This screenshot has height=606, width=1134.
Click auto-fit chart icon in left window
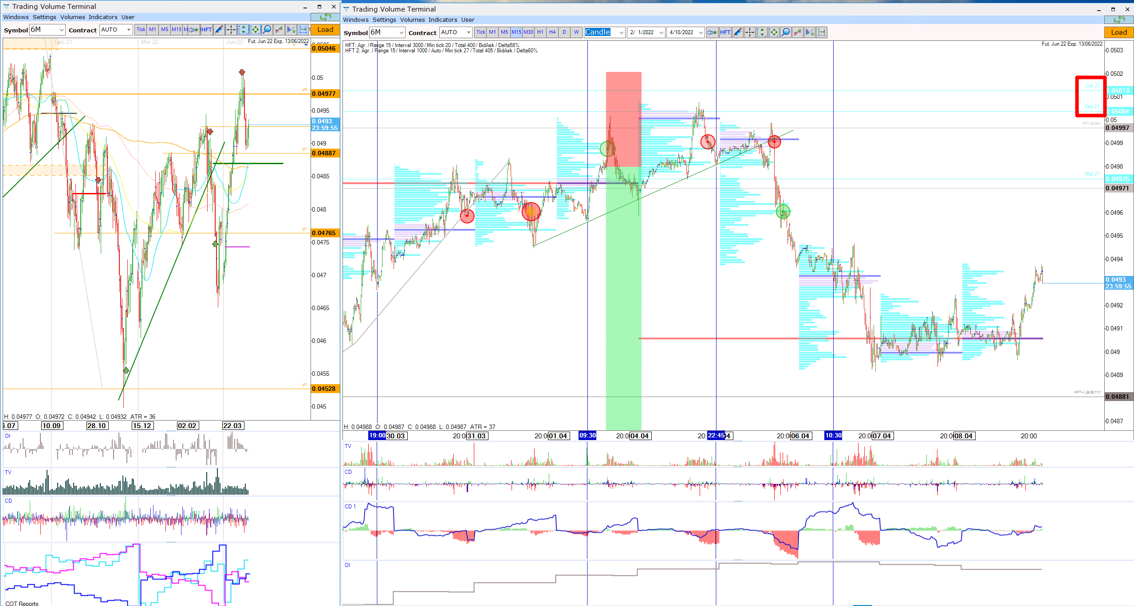tap(255, 30)
